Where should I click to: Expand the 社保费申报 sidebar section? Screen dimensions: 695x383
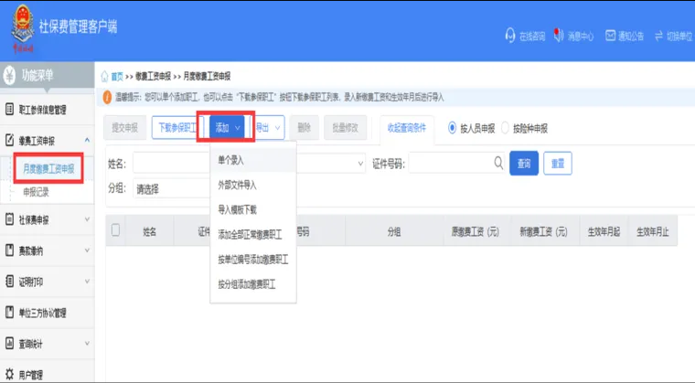(x=48, y=219)
